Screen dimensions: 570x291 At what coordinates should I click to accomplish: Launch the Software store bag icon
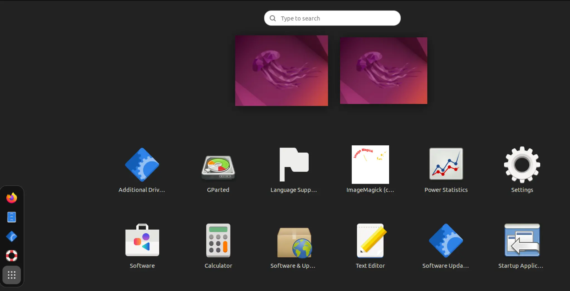142,240
